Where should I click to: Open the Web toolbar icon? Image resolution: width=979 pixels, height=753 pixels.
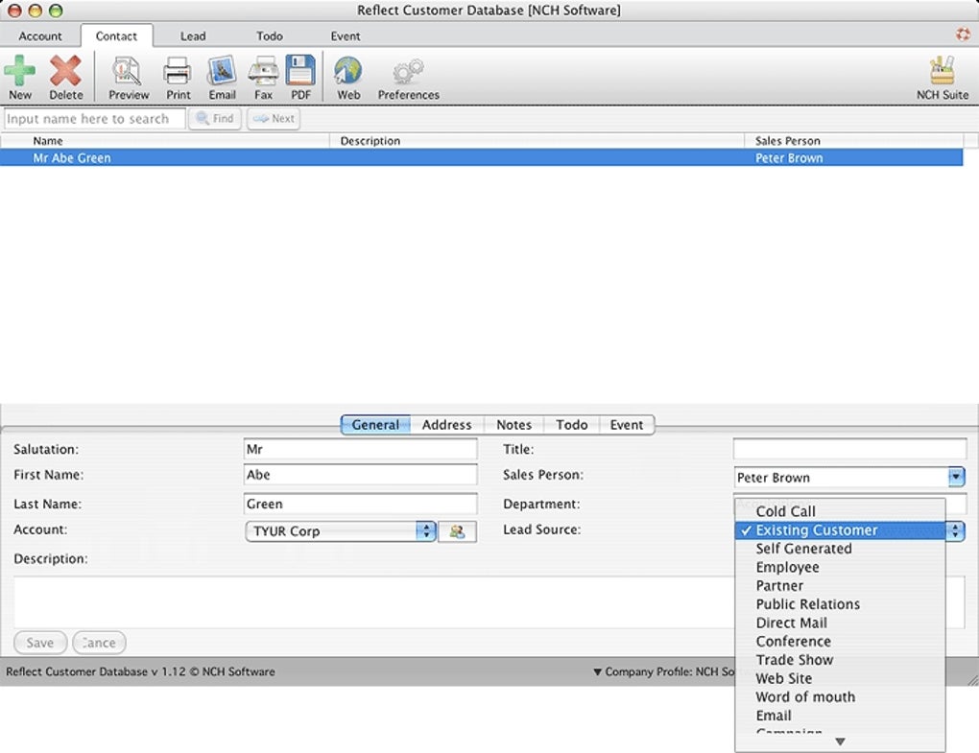[347, 78]
